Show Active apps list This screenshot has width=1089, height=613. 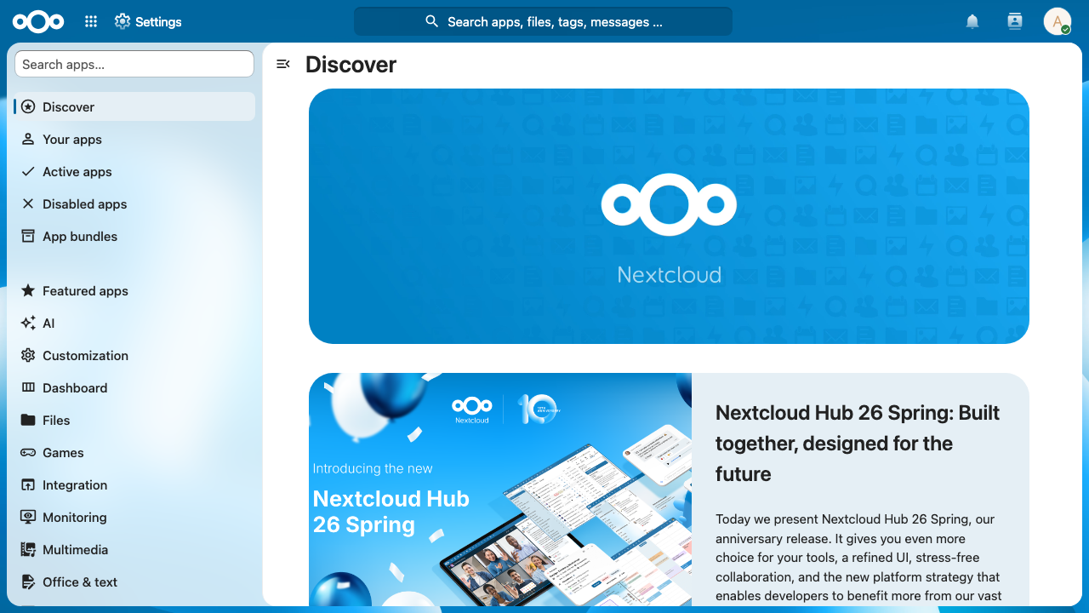point(134,171)
